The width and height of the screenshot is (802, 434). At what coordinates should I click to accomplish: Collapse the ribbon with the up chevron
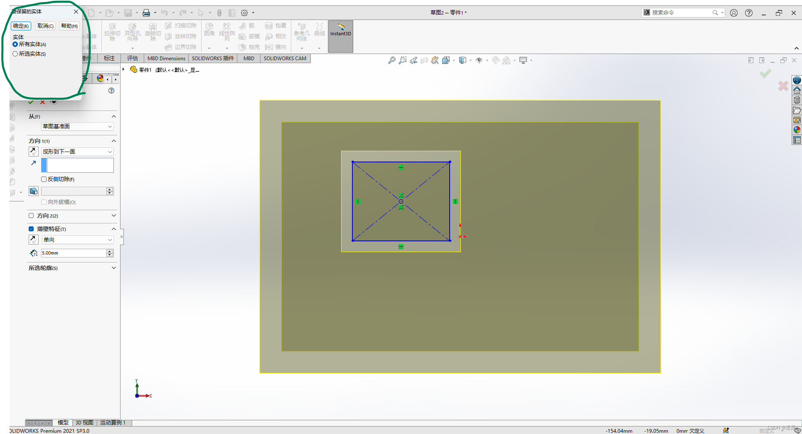[796, 48]
